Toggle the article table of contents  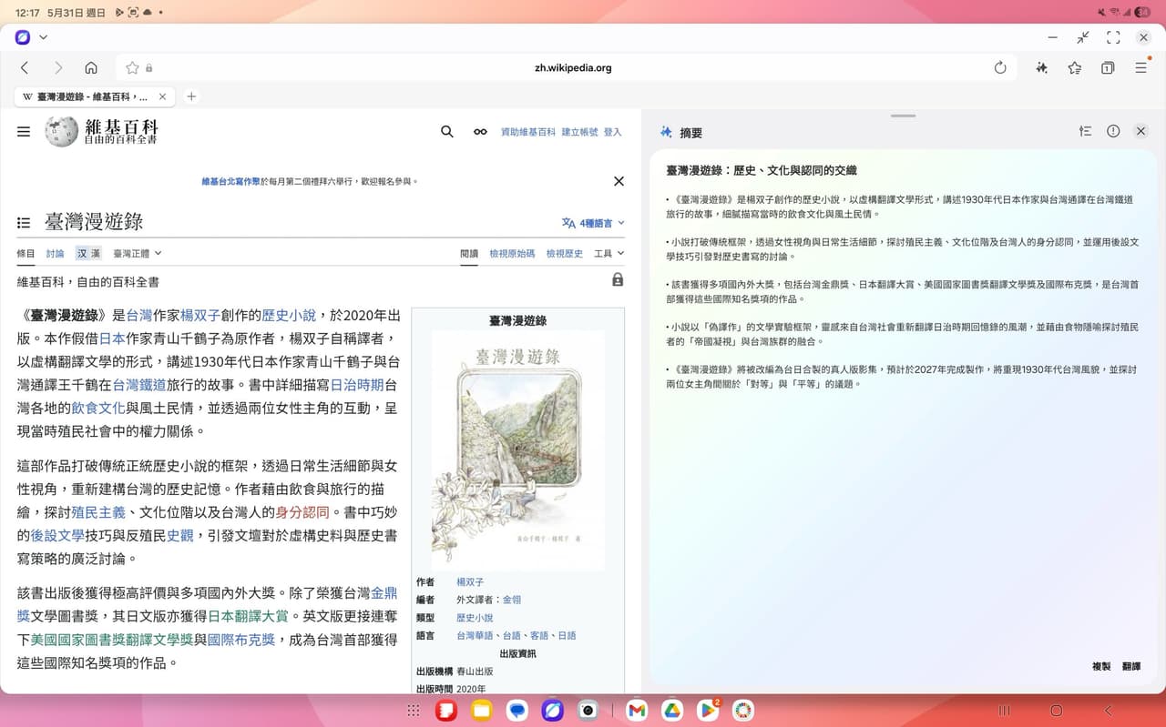click(x=24, y=222)
